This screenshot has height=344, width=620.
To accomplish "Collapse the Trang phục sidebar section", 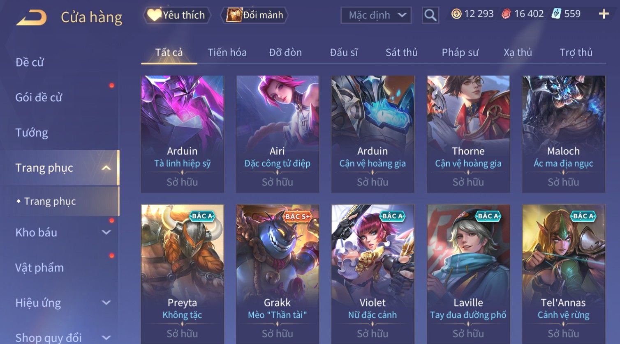I will 106,168.
